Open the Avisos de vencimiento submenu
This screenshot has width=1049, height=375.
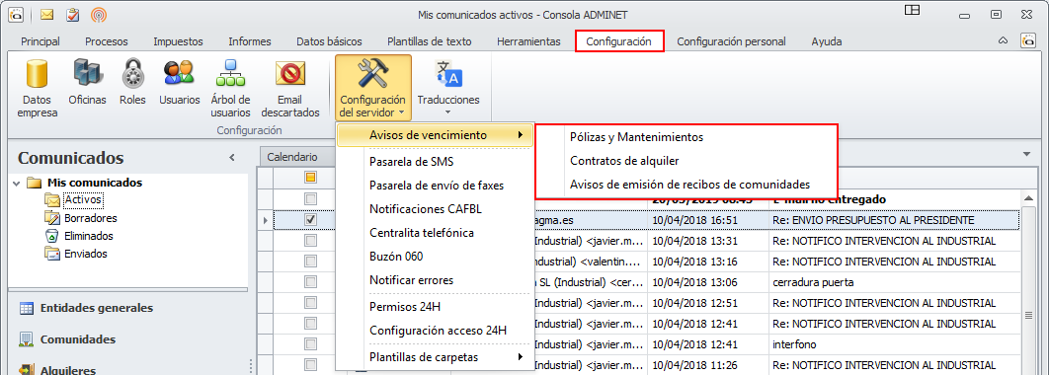point(435,135)
